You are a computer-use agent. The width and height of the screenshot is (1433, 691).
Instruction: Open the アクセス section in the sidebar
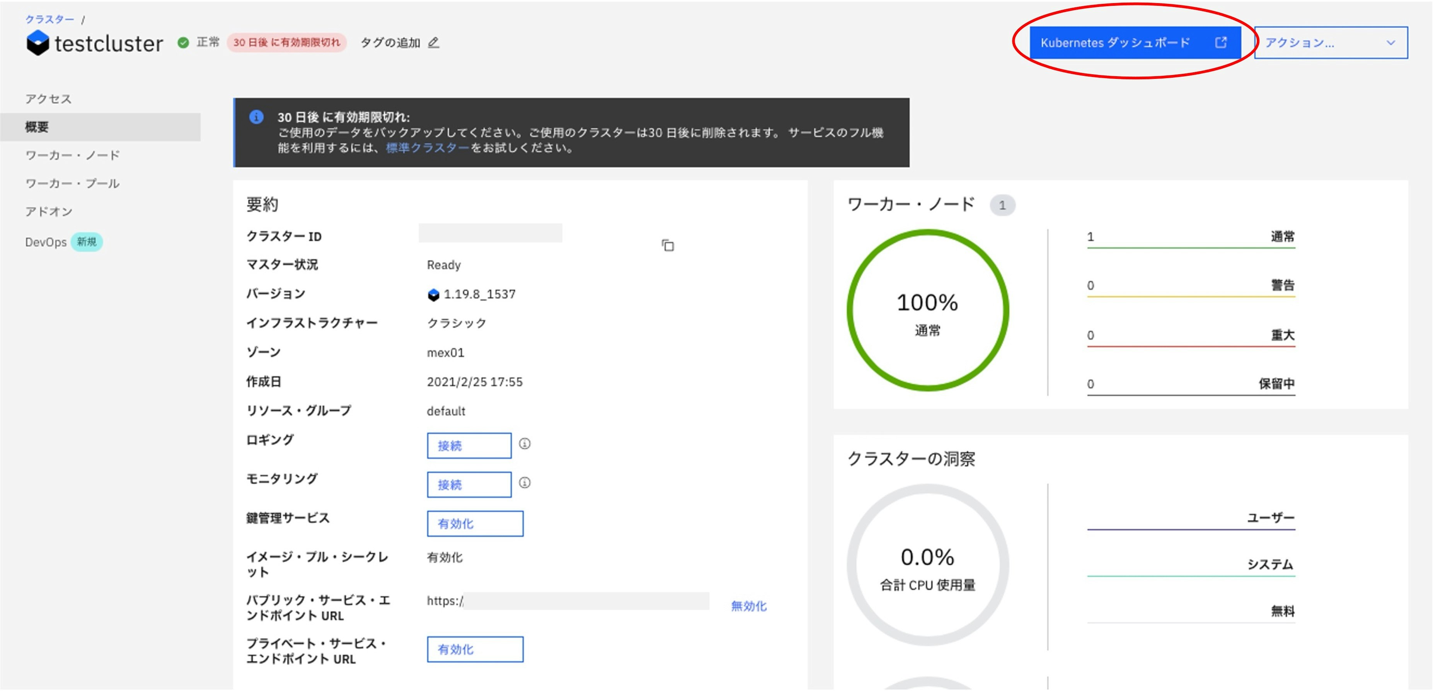[48, 99]
